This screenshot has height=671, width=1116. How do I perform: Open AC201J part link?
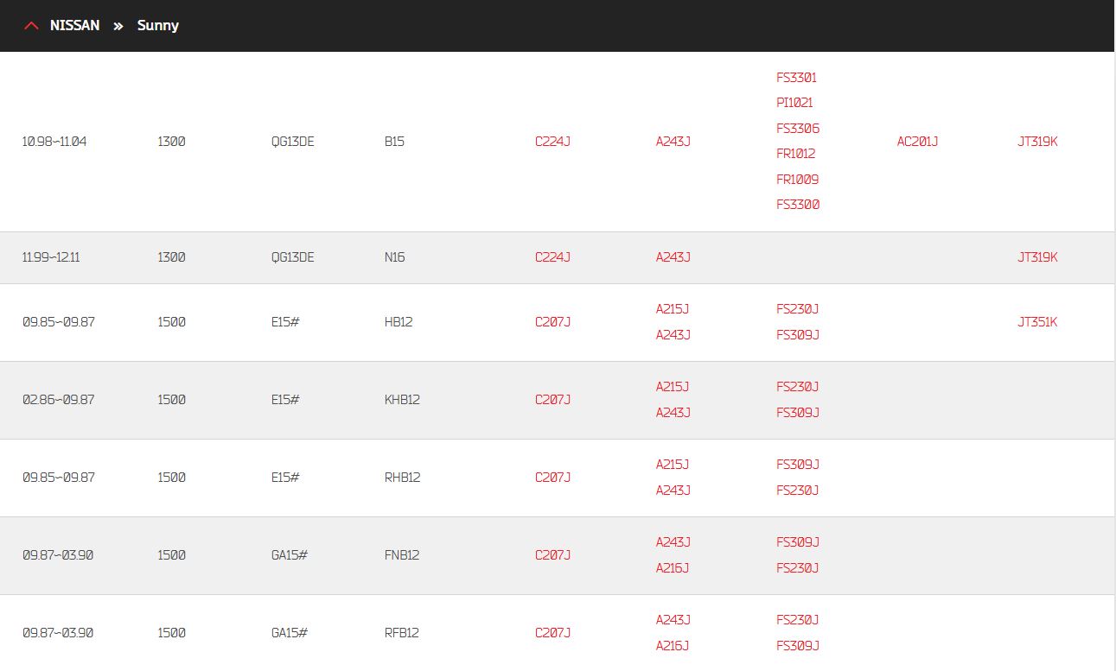click(x=917, y=142)
